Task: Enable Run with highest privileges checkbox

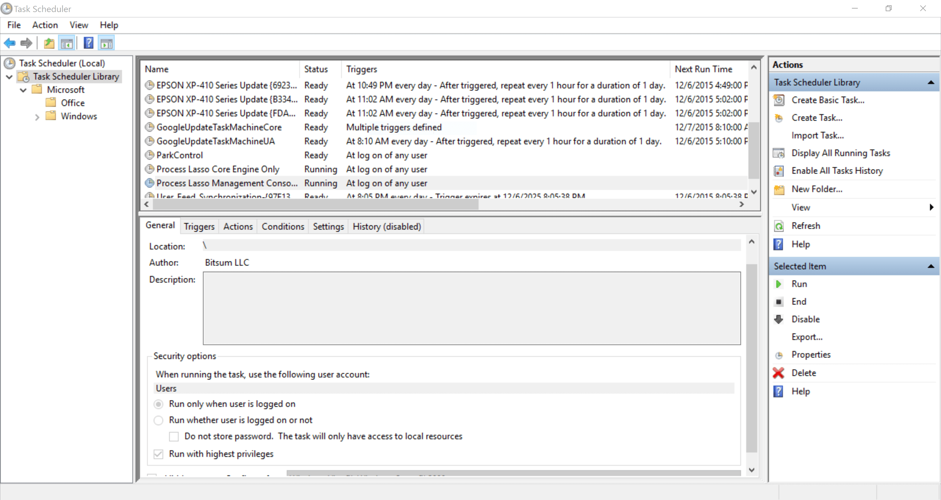Action: [x=159, y=454]
